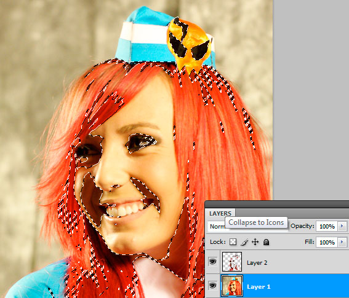Switch to the LAYERS tab
The height and width of the screenshot is (298, 349).
(x=220, y=213)
